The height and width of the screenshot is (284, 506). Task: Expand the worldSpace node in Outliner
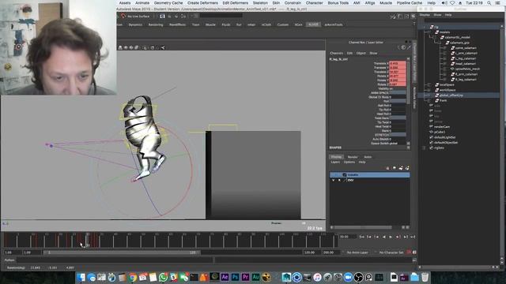point(429,90)
